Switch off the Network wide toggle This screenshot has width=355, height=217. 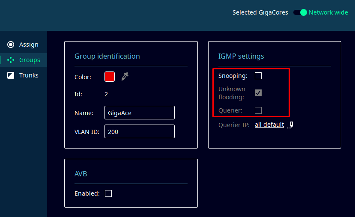300,12
